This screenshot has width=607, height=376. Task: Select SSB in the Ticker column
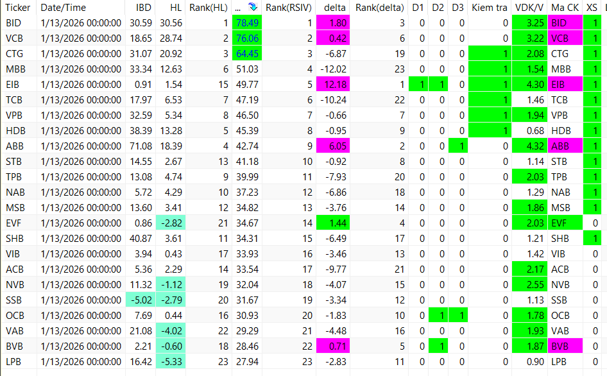[13, 300]
